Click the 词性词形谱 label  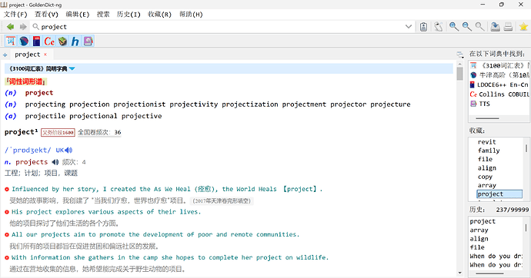(x=25, y=81)
